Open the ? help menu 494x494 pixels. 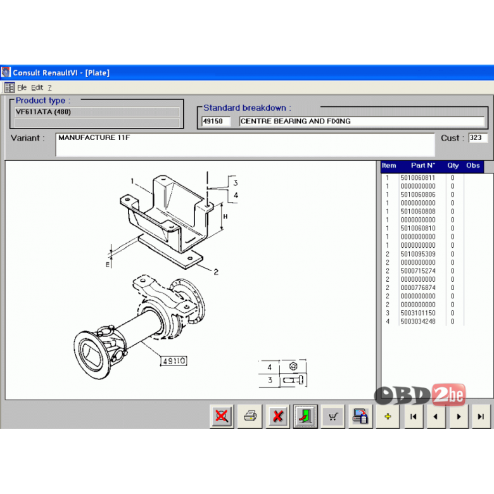[49, 87]
